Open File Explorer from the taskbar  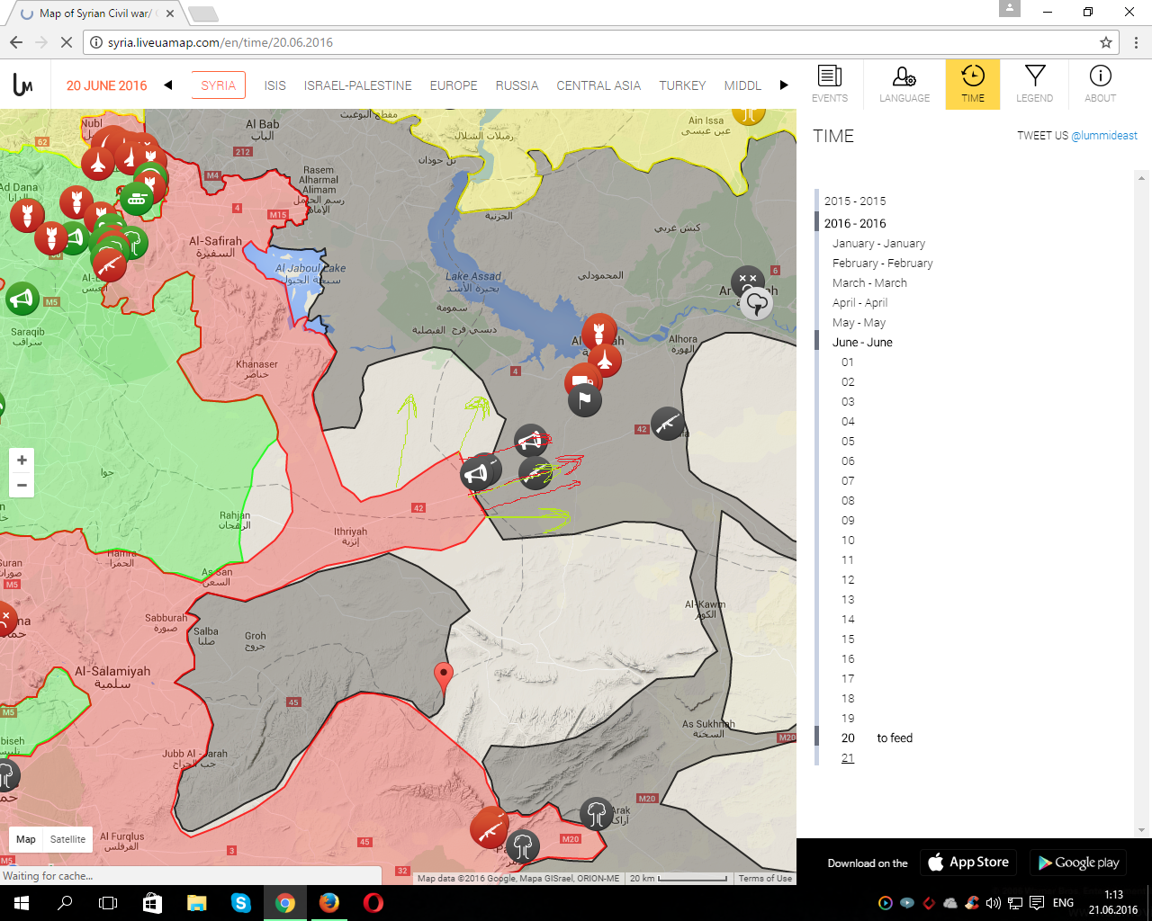pos(196,903)
